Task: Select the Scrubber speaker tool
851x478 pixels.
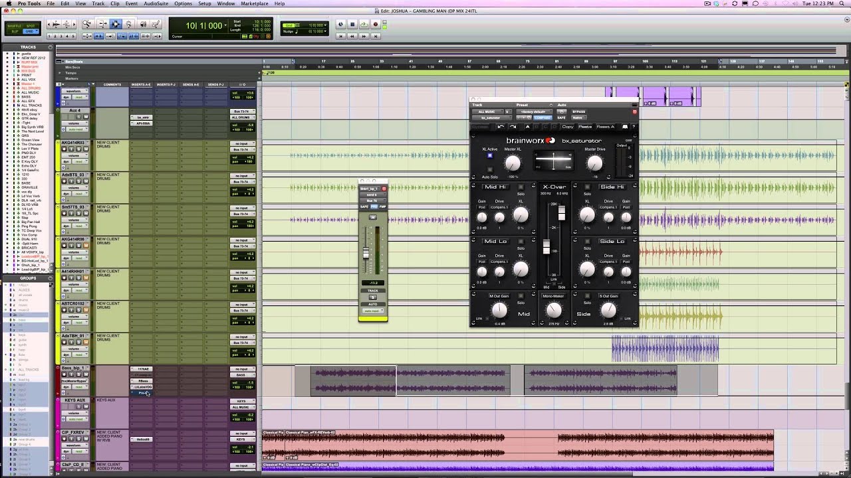Action: click(x=142, y=25)
